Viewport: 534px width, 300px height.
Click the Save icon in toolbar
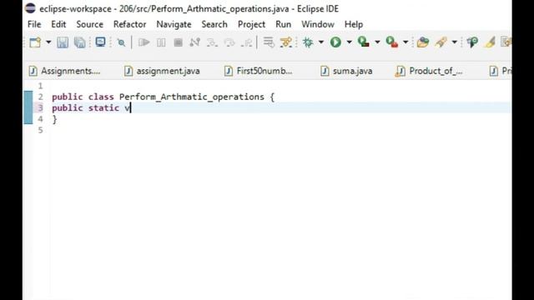coord(63,42)
